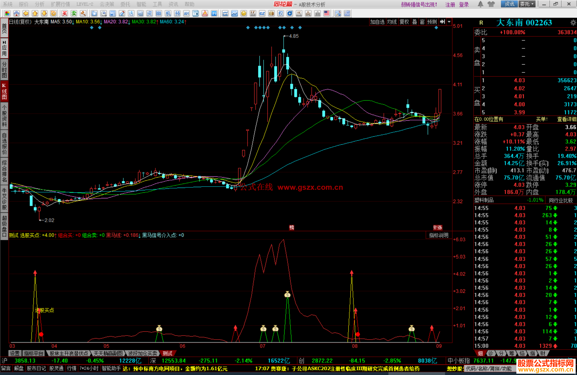Image resolution: width=577 pixels, height=375 pixels.
Task: Click the AH shares toolbar icon
Action: tap(186, 14)
